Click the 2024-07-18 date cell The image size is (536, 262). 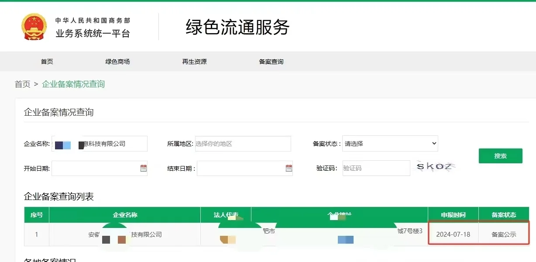click(453, 234)
